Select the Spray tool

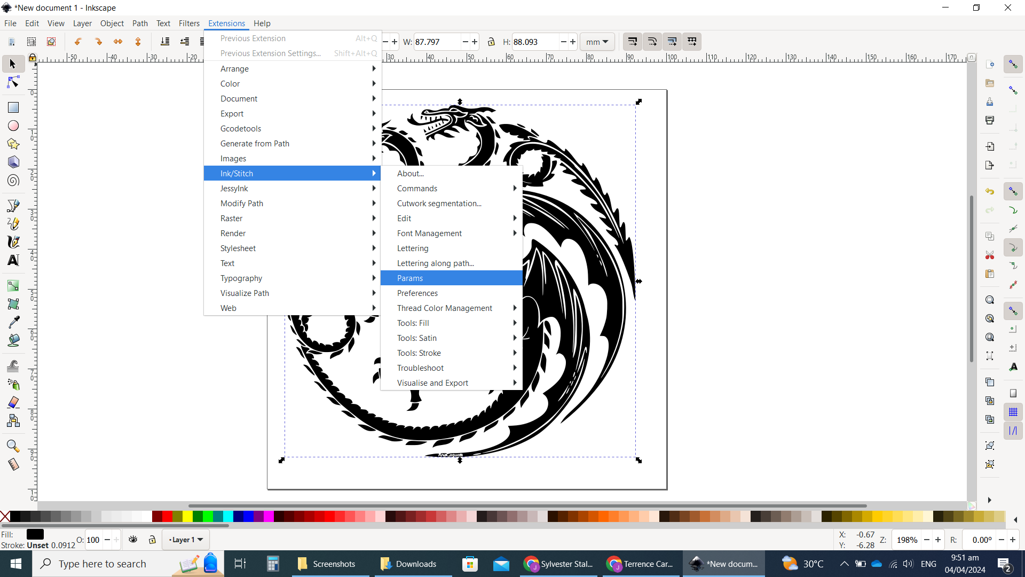tap(13, 384)
